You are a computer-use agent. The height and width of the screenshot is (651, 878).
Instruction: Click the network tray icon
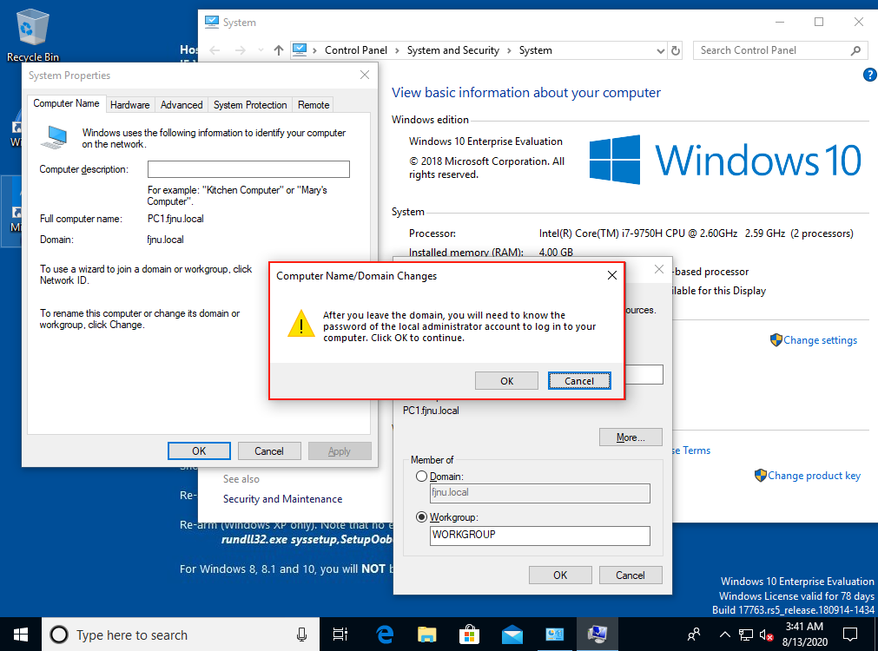pos(745,635)
